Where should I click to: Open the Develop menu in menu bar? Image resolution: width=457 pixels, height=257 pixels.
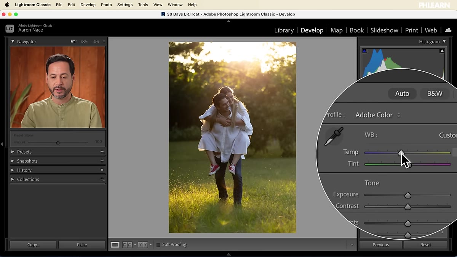pyautogui.click(x=88, y=5)
